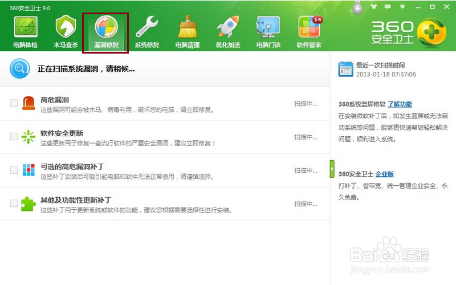Image resolution: width=456 pixels, height=285 pixels.
Task: Click the 360系统蓝屏修复 heading
Action: [362, 104]
